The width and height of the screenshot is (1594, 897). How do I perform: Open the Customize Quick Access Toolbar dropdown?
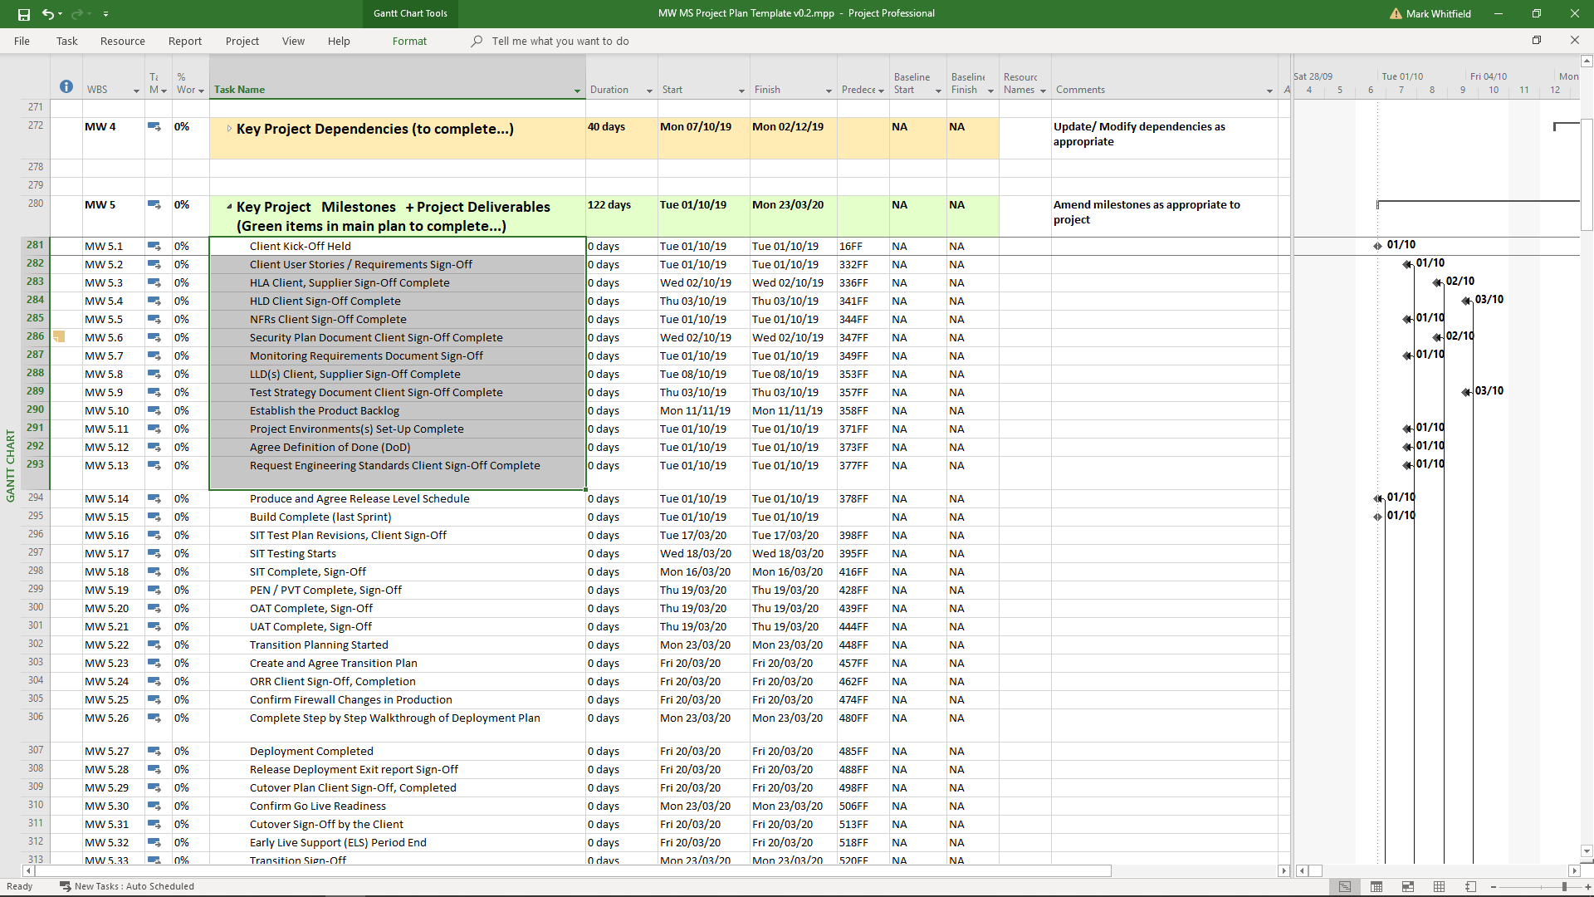click(105, 14)
